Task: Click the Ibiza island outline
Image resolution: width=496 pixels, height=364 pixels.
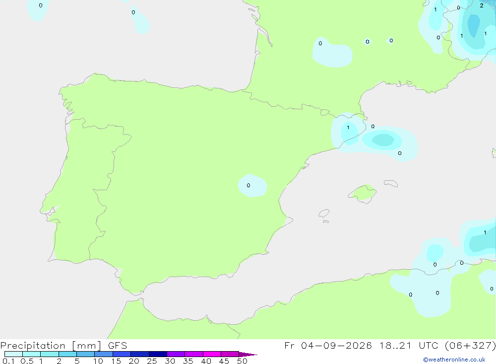Action: tap(324, 214)
